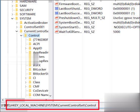Select the SECURITY key label

point(26,10)
